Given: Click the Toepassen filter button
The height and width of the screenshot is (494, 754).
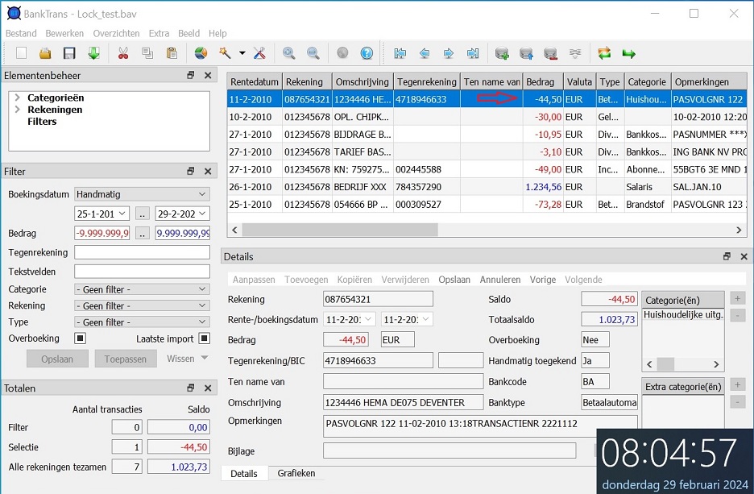Looking at the screenshot, I should pyautogui.click(x=126, y=359).
